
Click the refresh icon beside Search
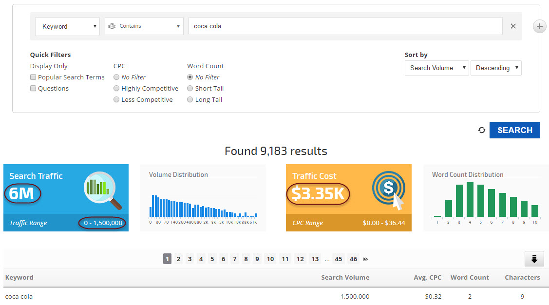(x=482, y=130)
